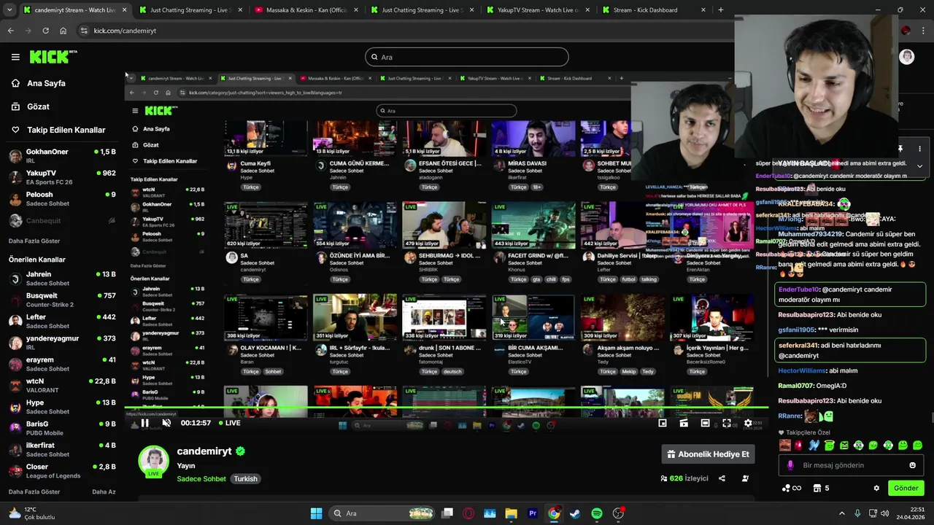Open a new browser tab
This screenshot has height=525, width=934.
720,10
